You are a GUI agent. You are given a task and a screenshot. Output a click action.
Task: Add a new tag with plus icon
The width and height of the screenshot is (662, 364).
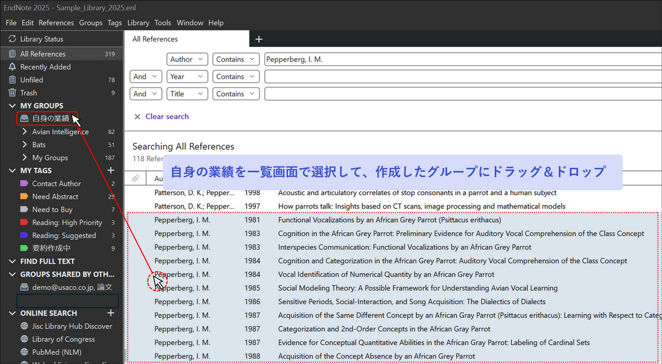tap(110, 170)
